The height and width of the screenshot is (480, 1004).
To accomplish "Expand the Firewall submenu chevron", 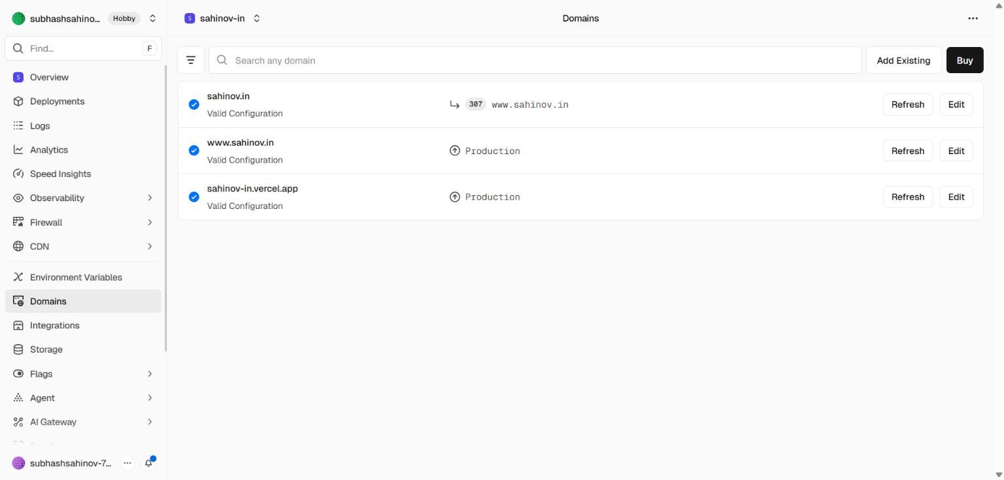I will pos(150,222).
